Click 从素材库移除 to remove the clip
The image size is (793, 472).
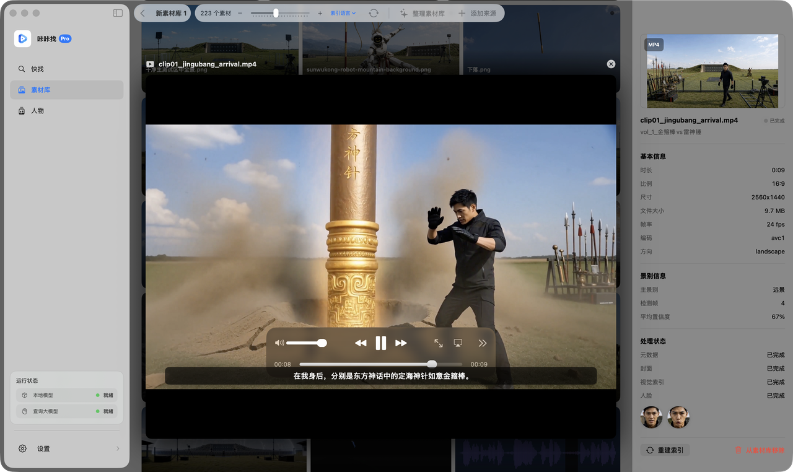tap(759, 450)
